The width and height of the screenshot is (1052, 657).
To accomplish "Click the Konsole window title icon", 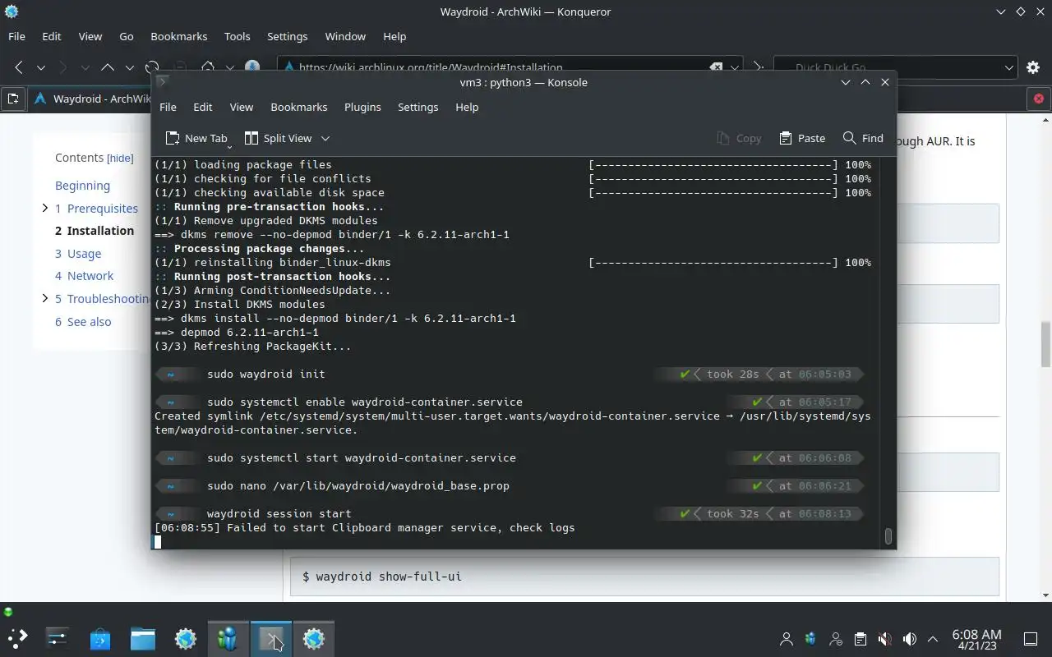I will coord(163,81).
